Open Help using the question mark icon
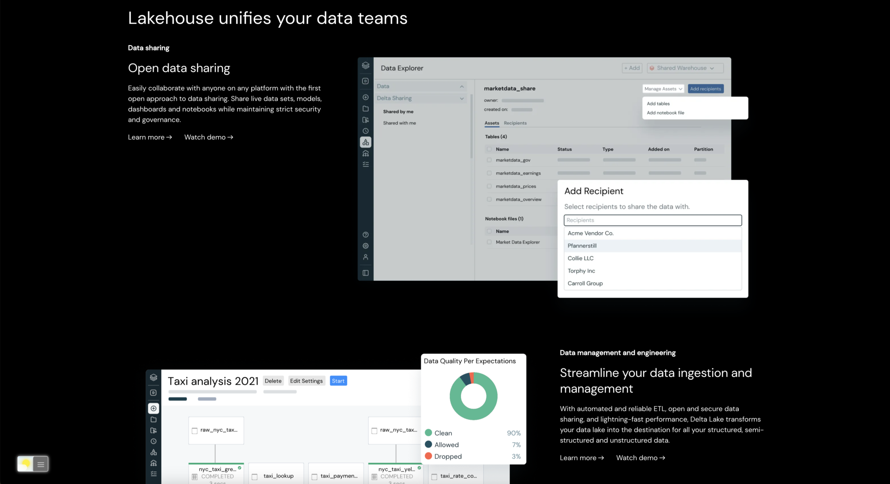Image resolution: width=890 pixels, height=484 pixels. [365, 234]
